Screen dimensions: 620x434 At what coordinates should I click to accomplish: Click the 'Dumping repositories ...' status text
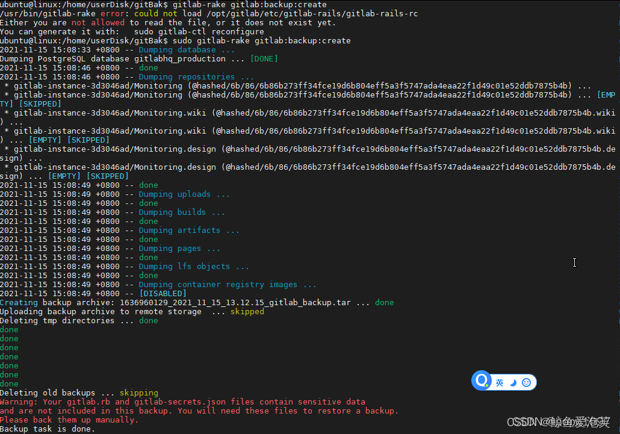point(196,76)
